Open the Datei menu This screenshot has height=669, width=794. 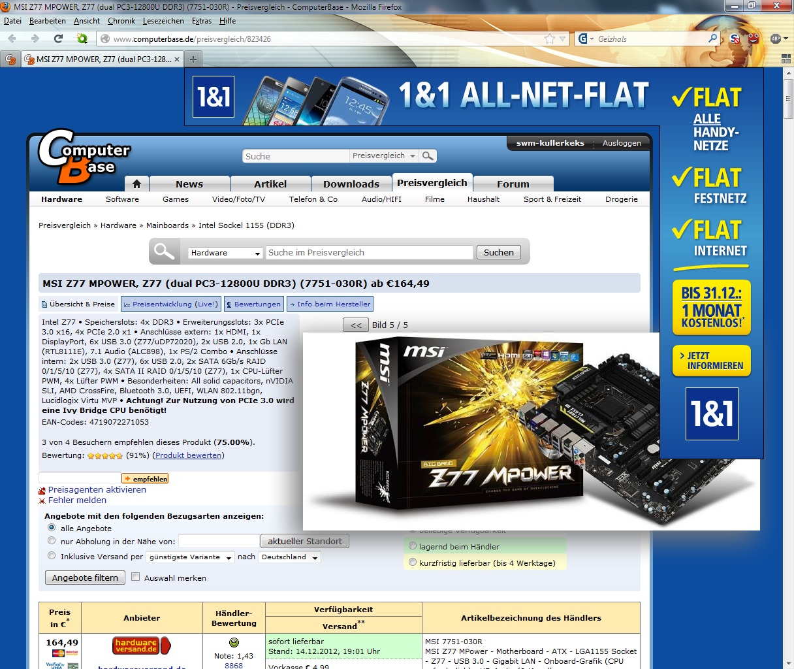pyautogui.click(x=12, y=21)
